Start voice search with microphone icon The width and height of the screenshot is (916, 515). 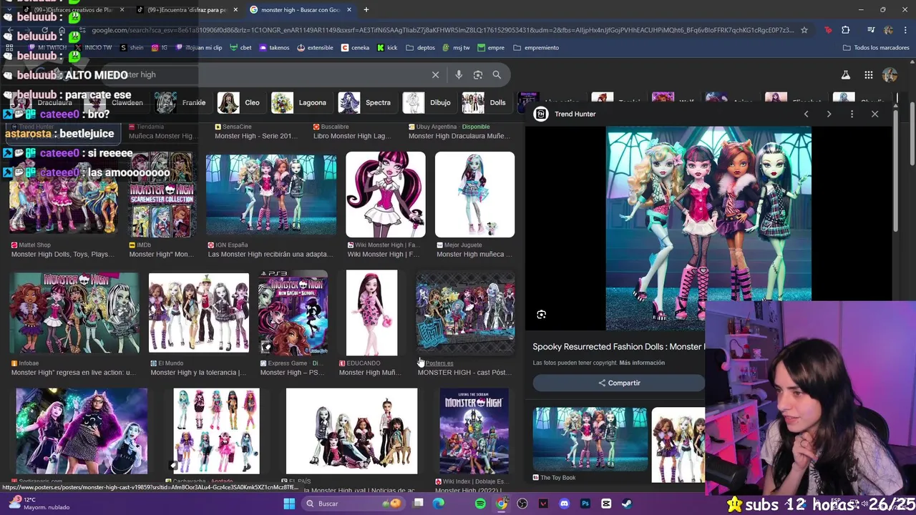(459, 74)
